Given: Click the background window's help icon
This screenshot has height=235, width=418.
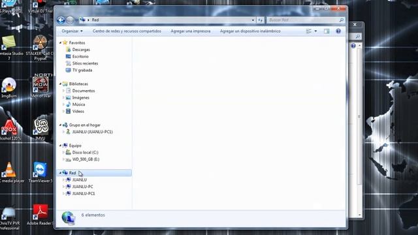Looking at the screenshot, I should click(353, 46).
